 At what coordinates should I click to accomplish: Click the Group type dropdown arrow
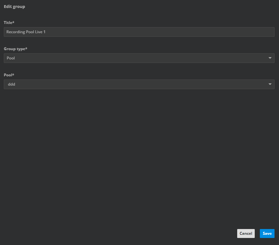coord(270,58)
